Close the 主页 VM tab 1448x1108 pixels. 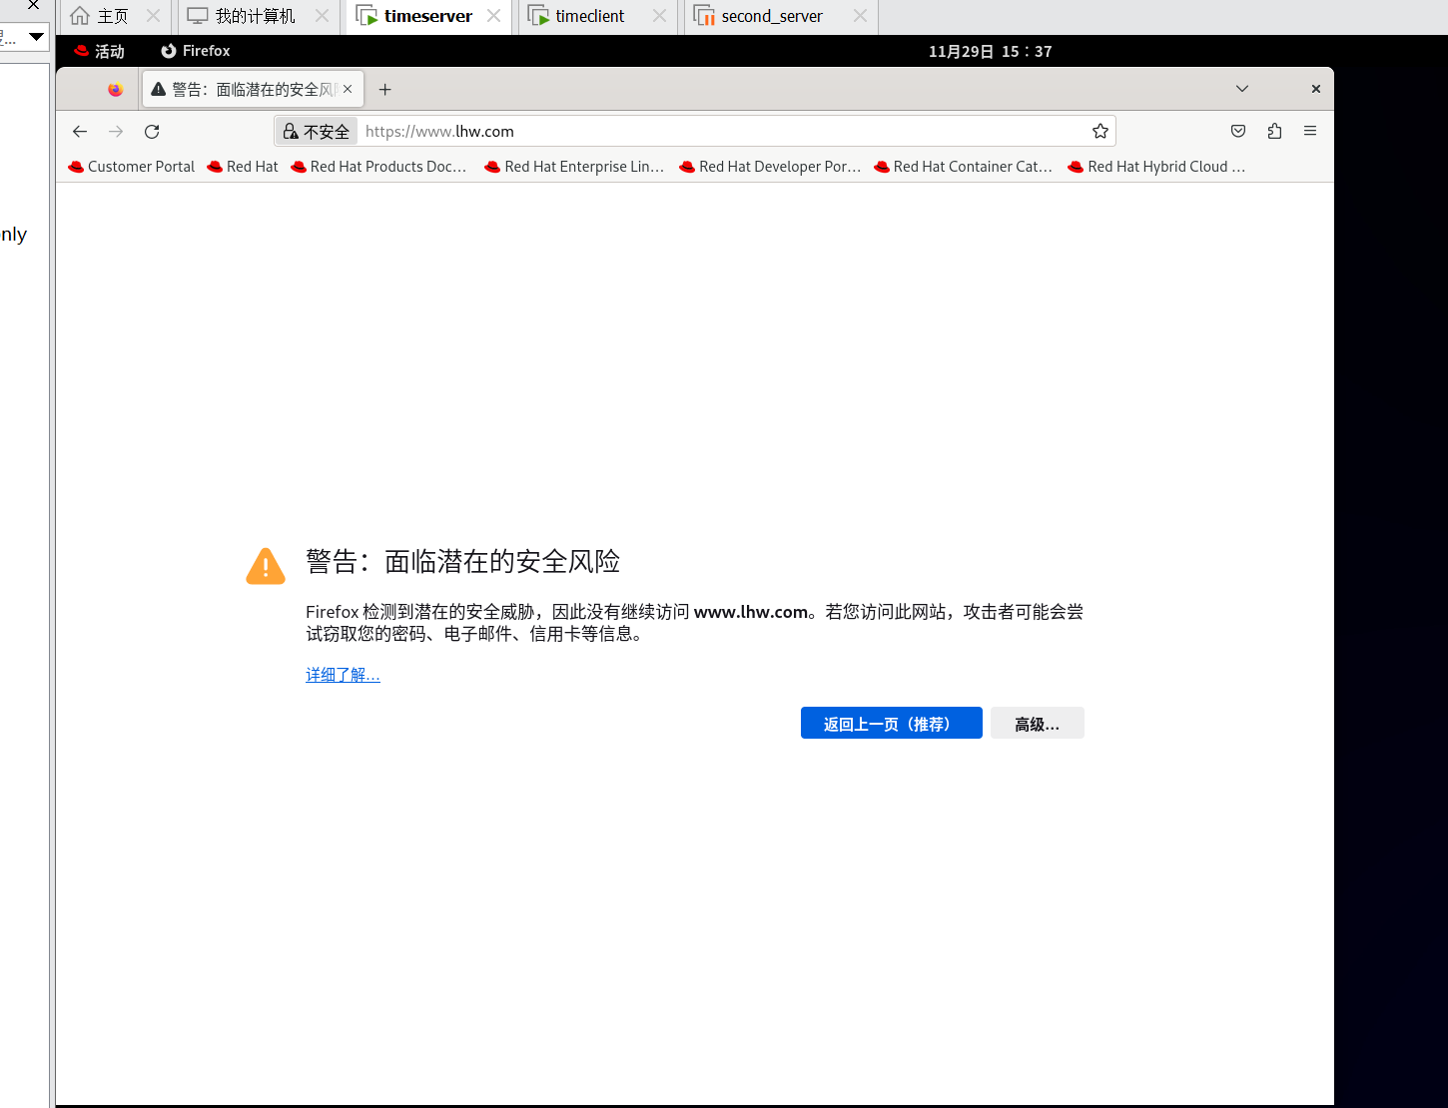click(153, 16)
